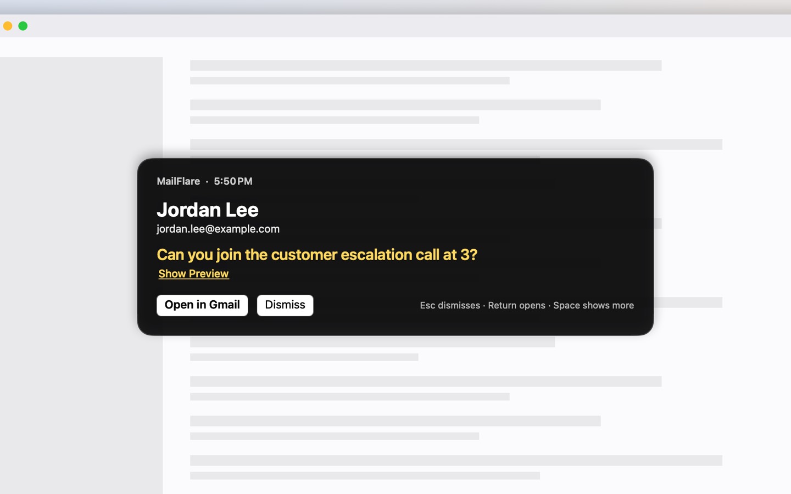Click the yellow minimize window button

(8, 26)
